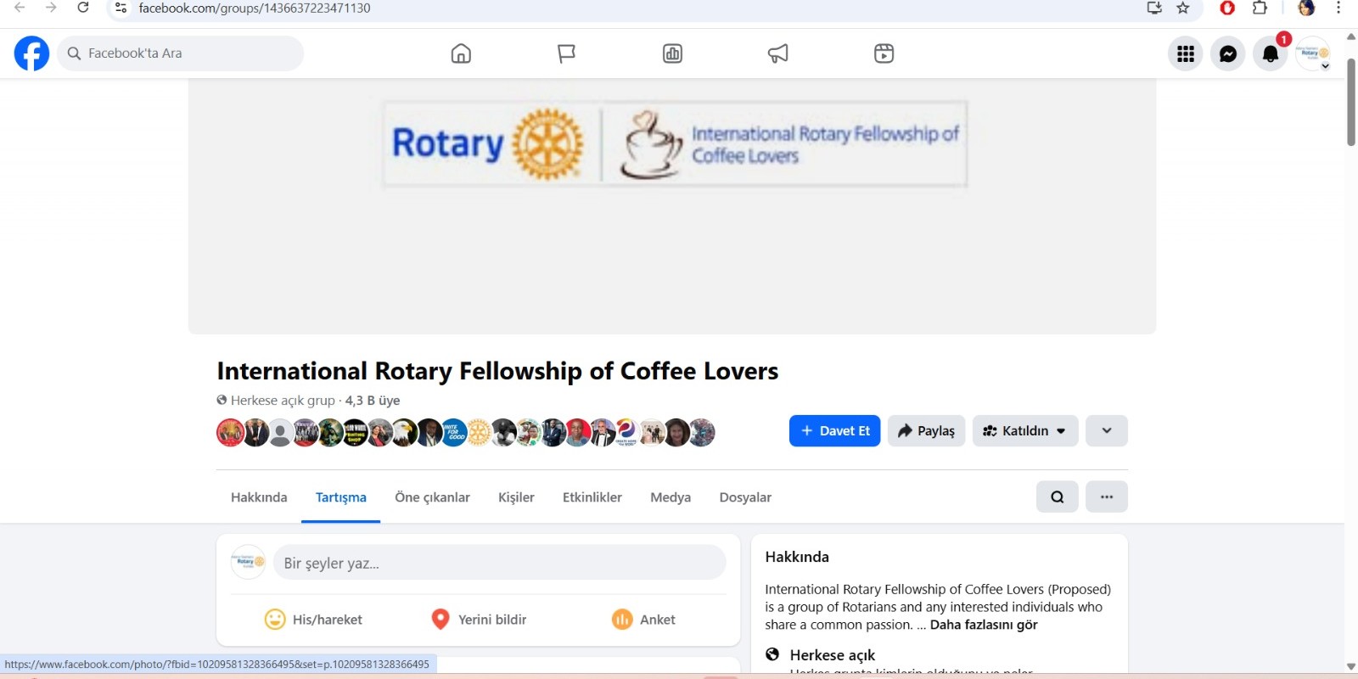The image size is (1358, 679).
Task: Open the Insights chart icon
Action: coord(672,53)
